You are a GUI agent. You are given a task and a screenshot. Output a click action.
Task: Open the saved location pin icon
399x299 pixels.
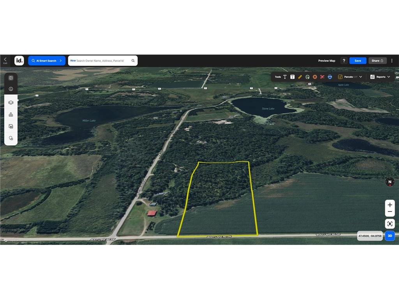11,138
